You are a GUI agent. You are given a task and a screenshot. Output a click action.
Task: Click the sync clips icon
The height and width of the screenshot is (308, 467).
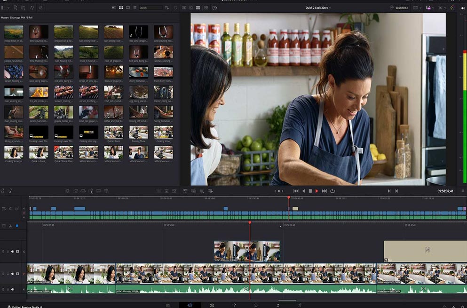[32, 8]
